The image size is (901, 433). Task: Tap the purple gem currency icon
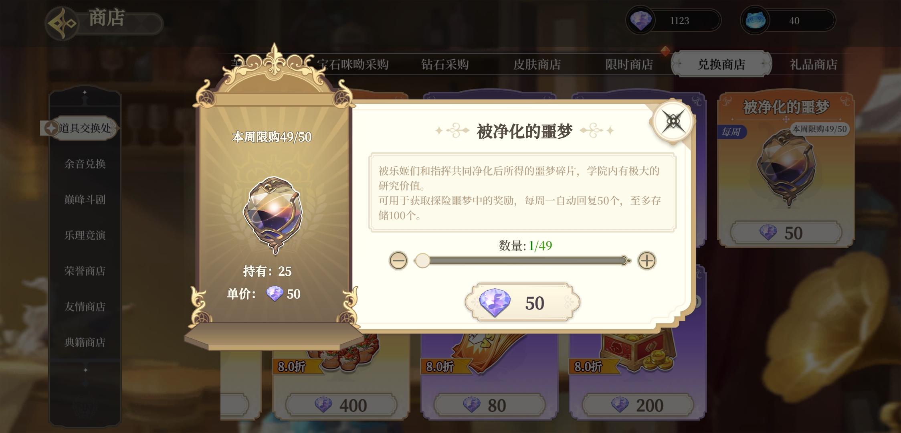point(640,20)
